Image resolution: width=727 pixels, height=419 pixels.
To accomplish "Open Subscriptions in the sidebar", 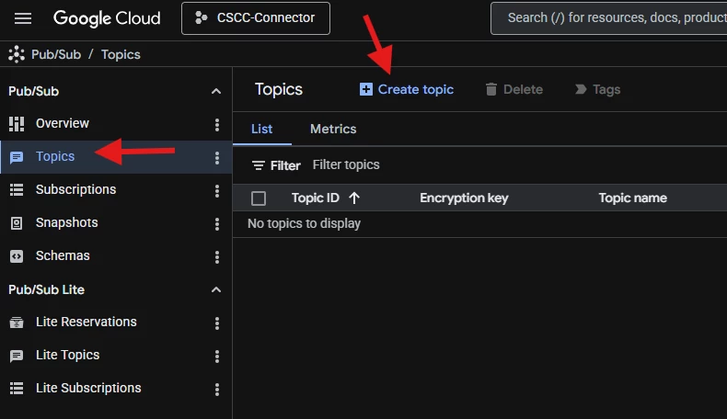I will click(75, 189).
